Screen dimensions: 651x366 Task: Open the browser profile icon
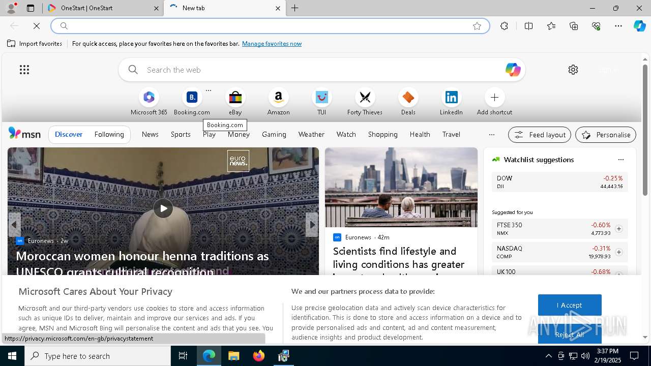pyautogui.click(x=11, y=8)
